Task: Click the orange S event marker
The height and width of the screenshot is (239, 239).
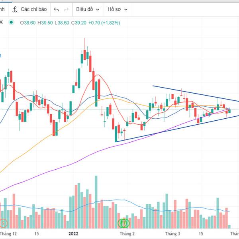Action: (x=3, y=223)
